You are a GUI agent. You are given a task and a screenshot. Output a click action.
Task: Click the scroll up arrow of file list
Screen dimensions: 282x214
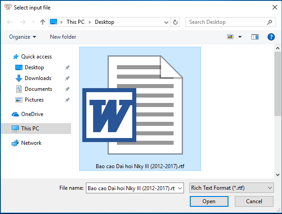[278, 48]
